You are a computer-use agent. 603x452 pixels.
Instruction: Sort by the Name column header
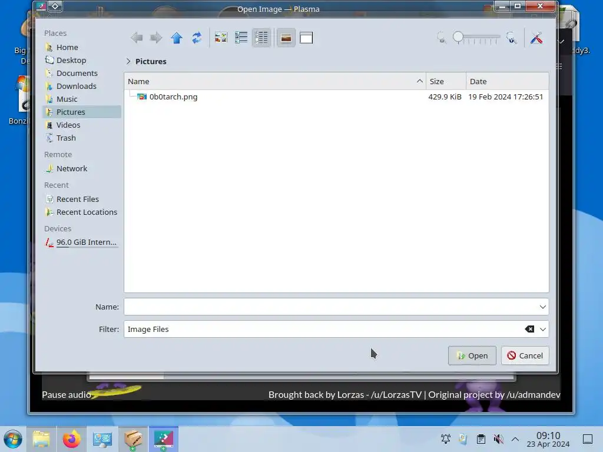275,81
